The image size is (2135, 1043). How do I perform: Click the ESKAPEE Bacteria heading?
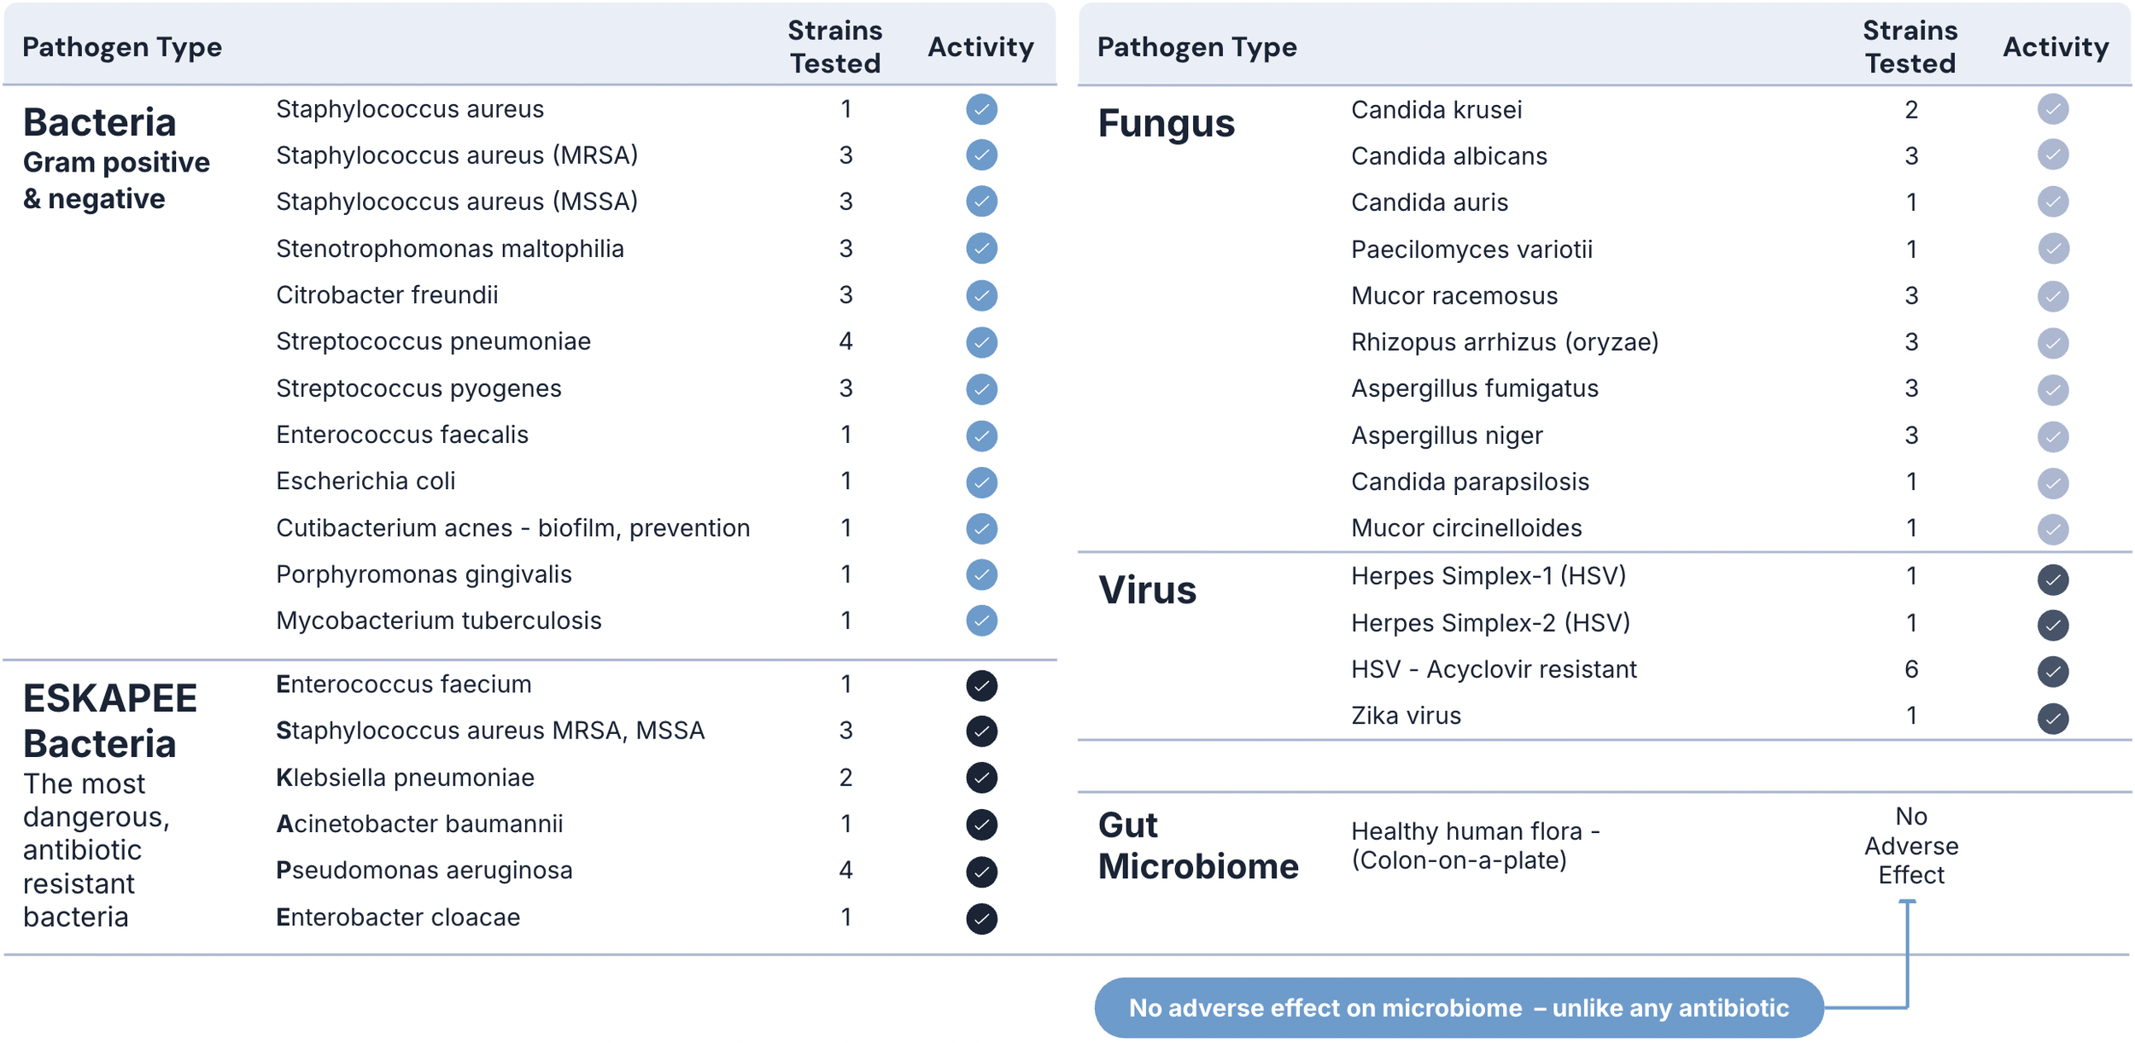click(110, 721)
